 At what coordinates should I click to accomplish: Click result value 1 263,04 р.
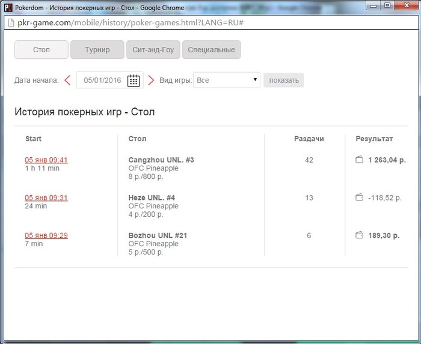pos(387,160)
